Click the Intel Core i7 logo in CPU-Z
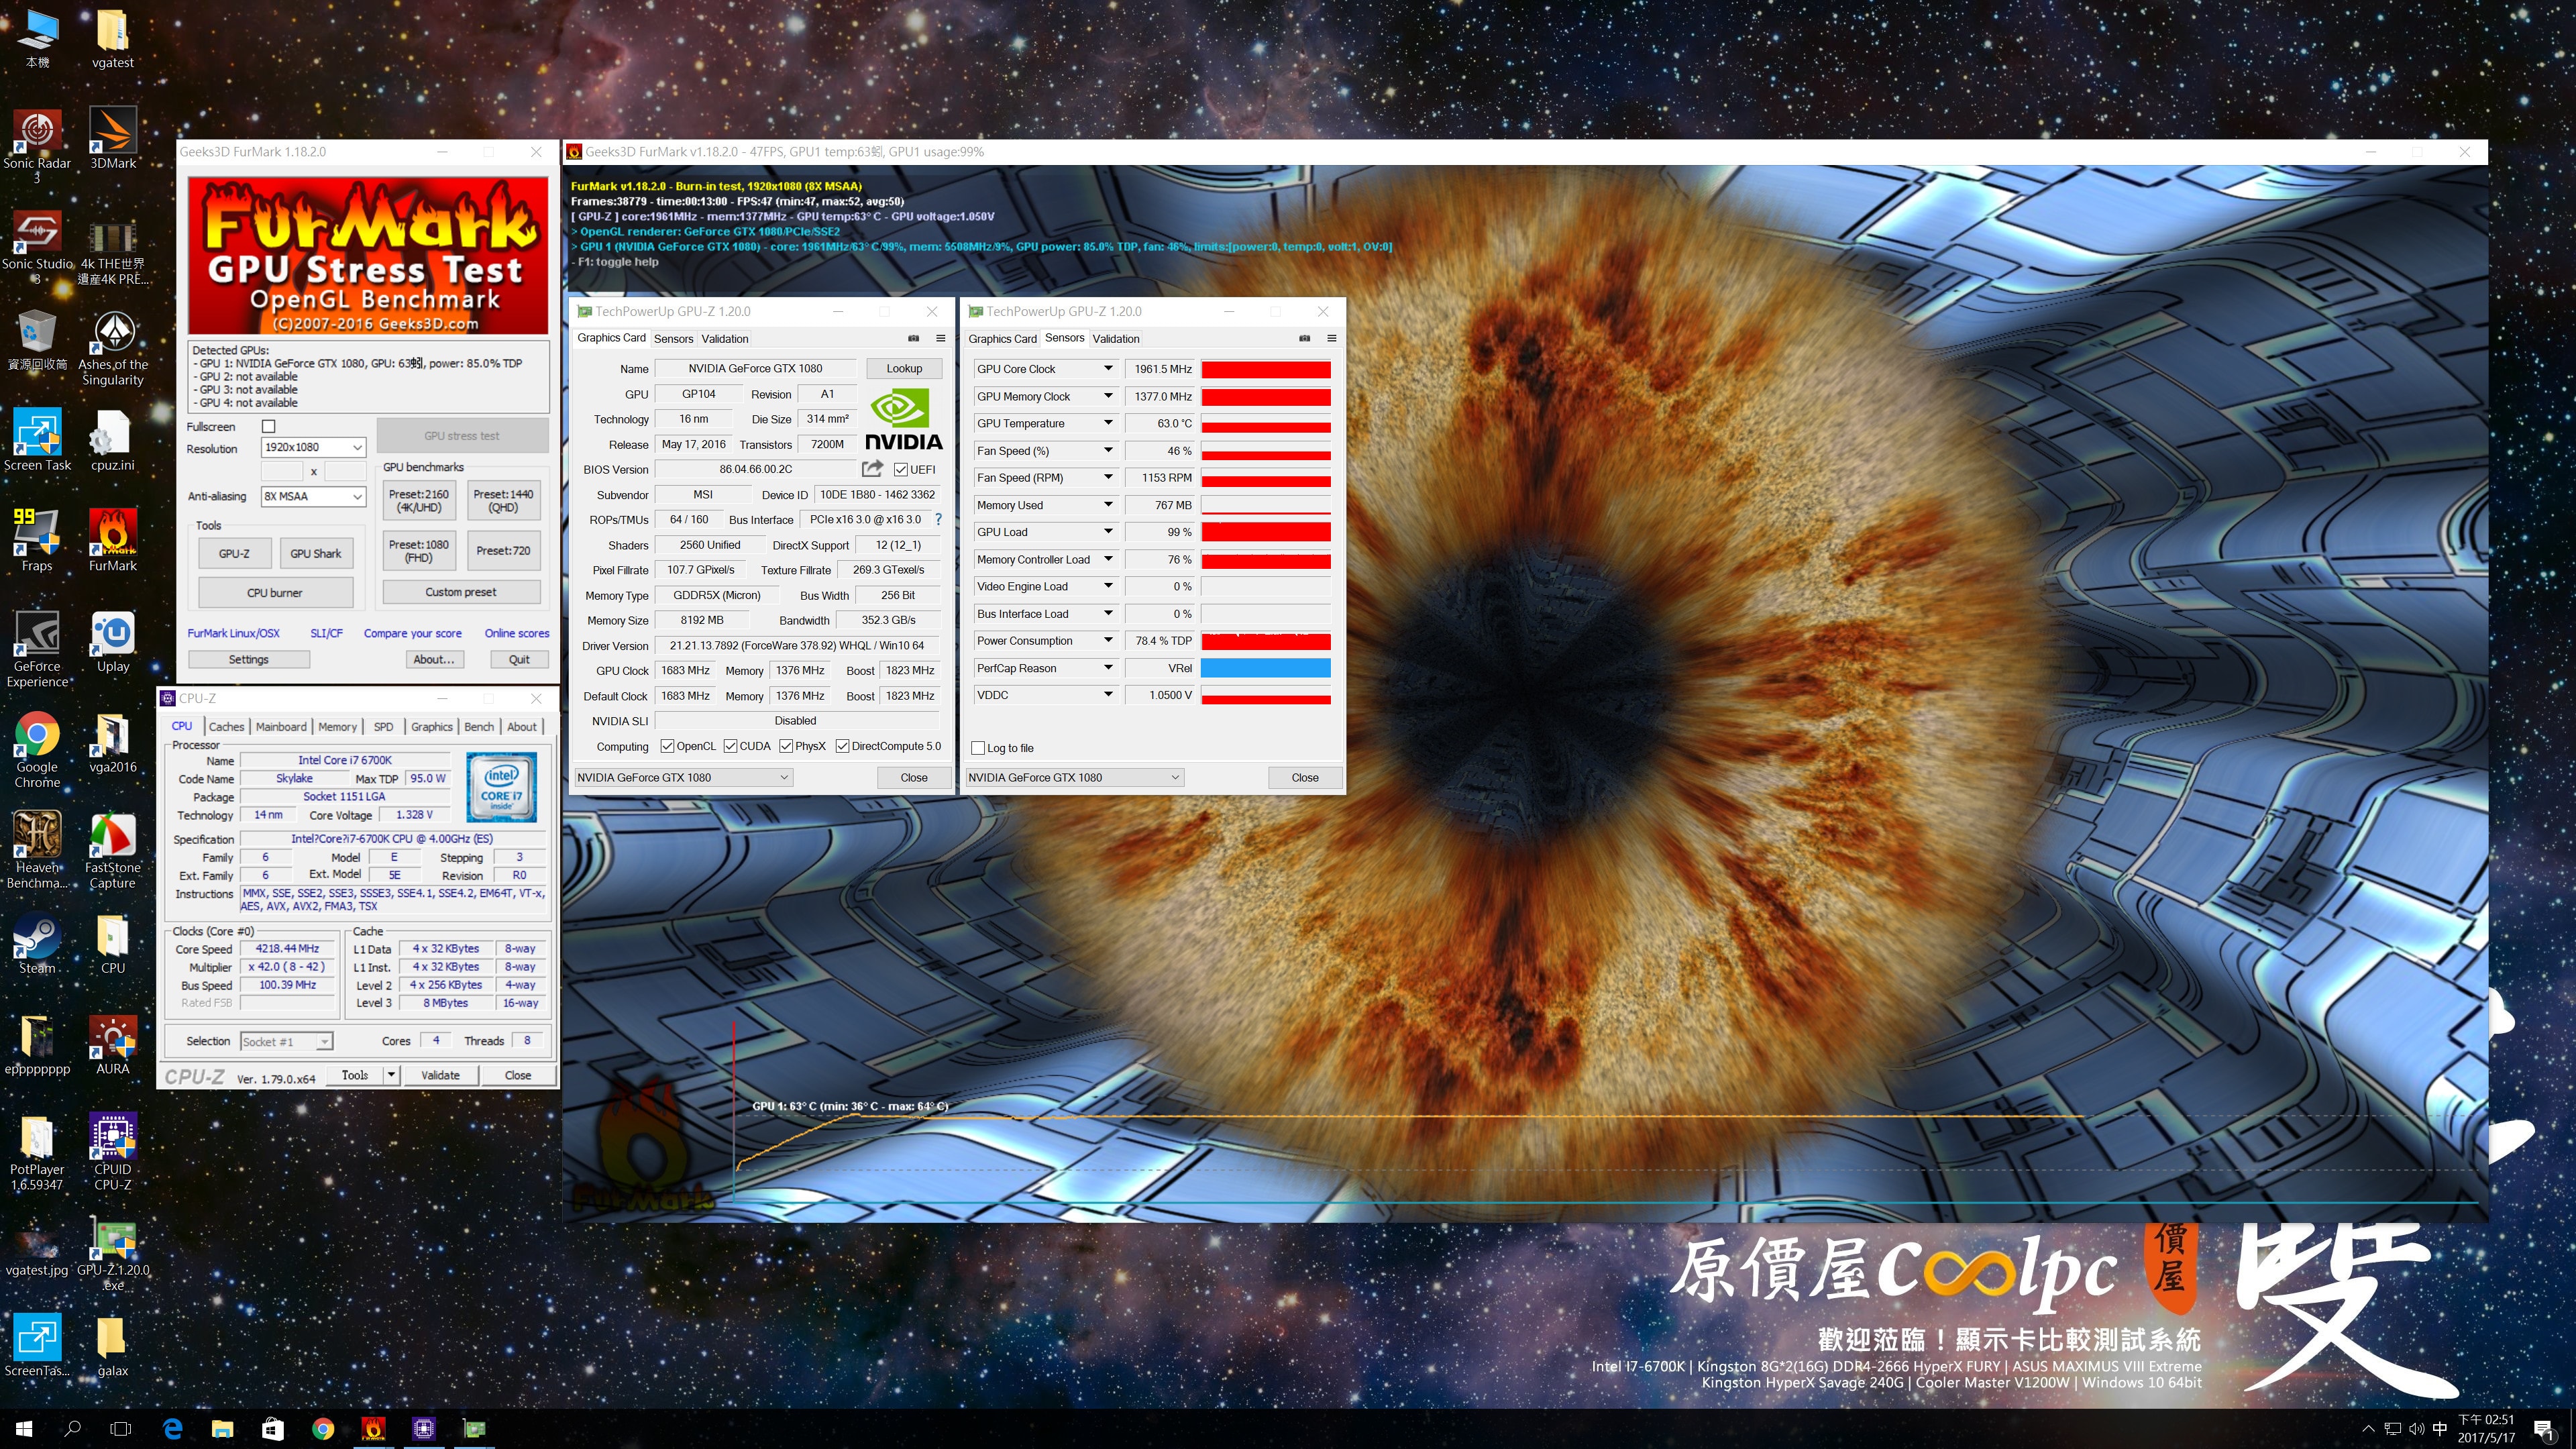2576x1449 pixels. 501,786
